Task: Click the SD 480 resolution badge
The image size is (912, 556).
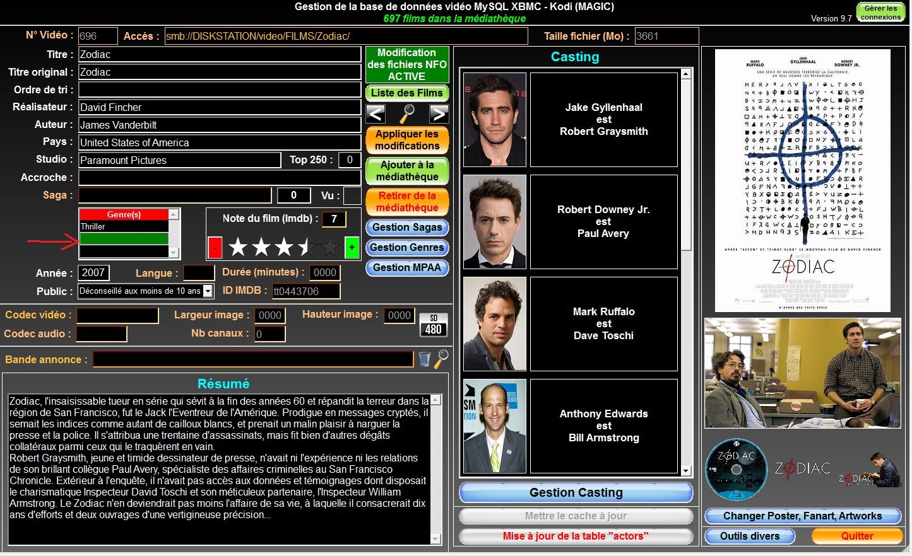Action: pyautogui.click(x=434, y=325)
